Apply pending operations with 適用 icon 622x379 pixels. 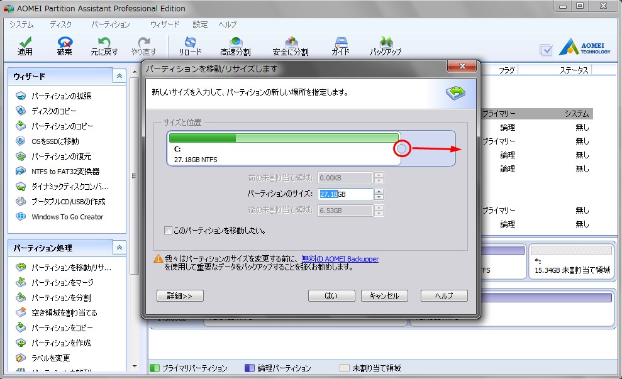pos(24,44)
